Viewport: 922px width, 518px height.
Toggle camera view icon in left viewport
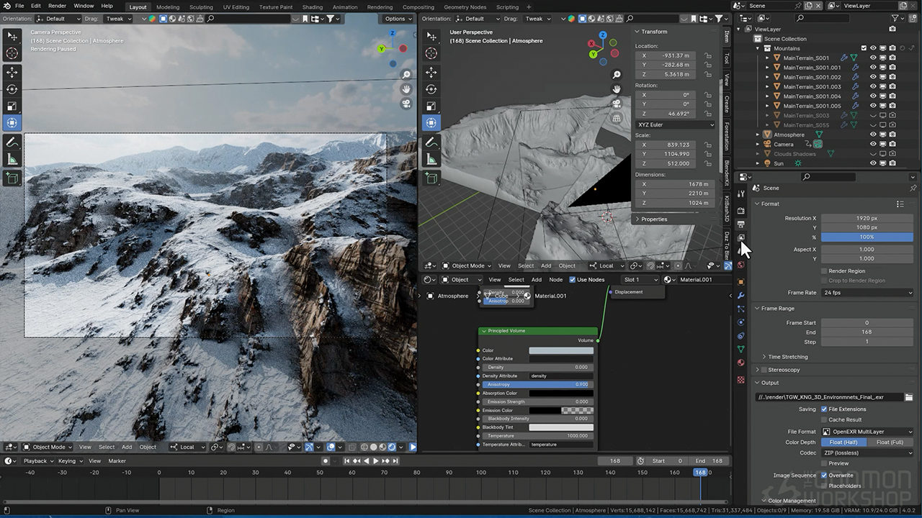(406, 104)
